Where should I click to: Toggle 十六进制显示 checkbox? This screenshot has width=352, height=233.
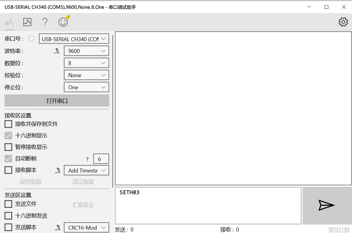point(8,136)
